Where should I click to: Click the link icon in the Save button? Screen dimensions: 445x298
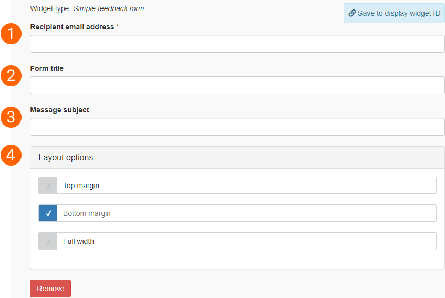click(352, 13)
